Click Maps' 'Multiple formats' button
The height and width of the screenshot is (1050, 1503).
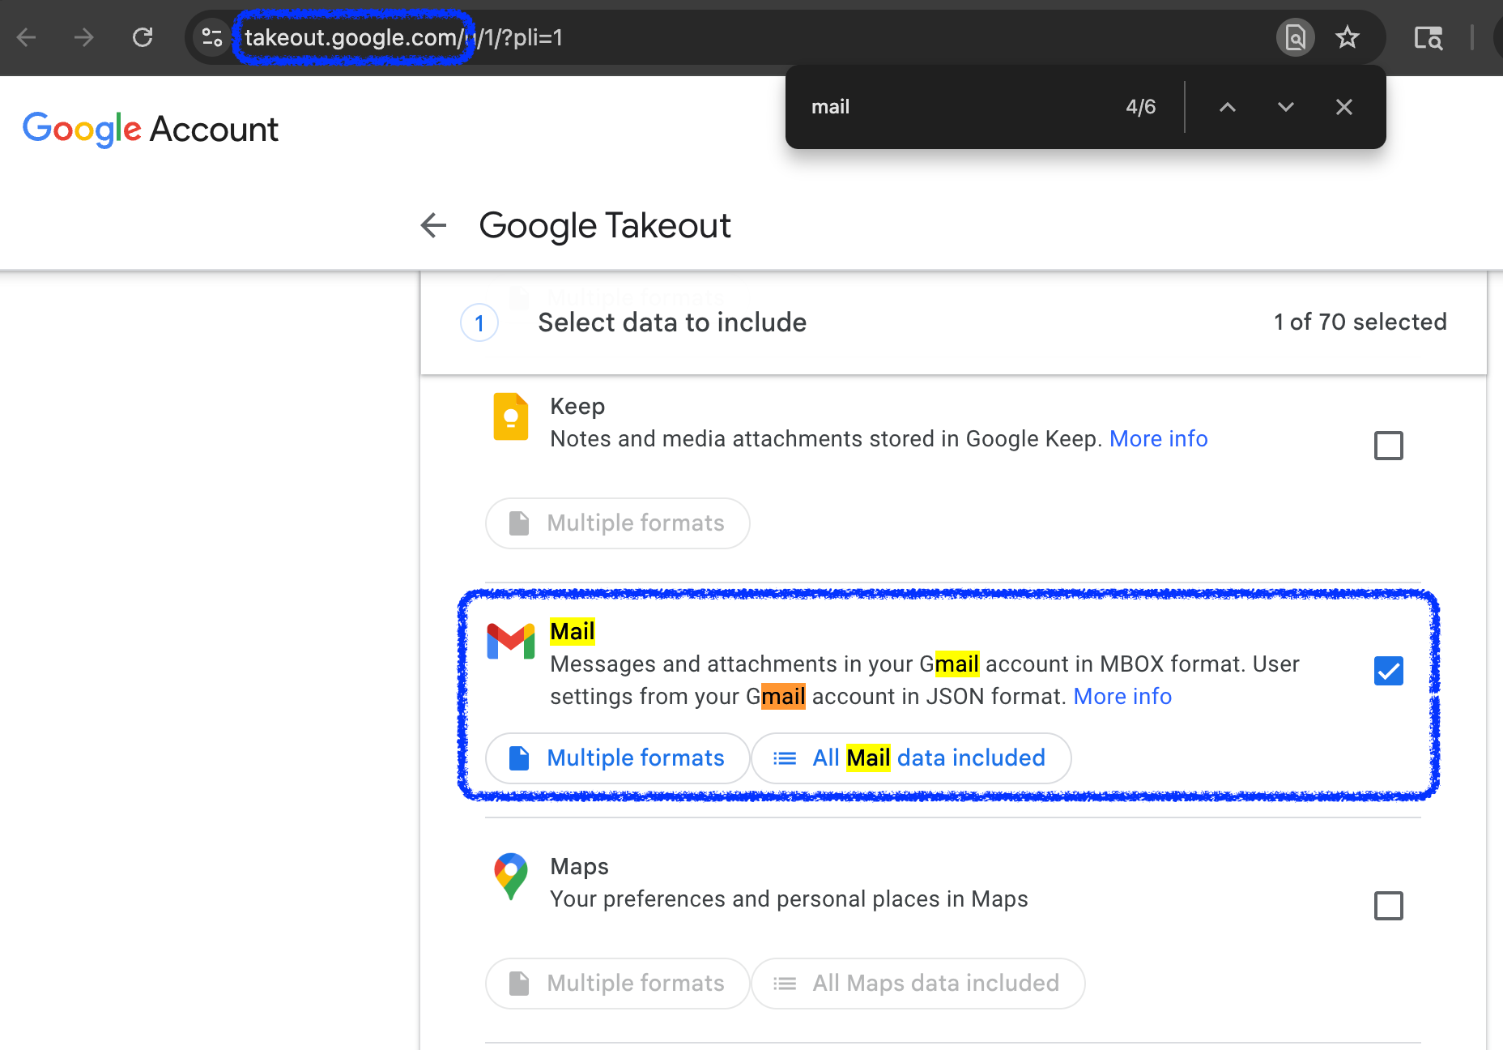(x=618, y=984)
